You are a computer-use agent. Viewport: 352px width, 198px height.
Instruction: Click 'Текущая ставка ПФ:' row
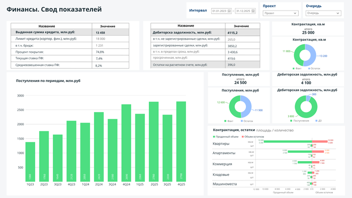pos(70,58)
